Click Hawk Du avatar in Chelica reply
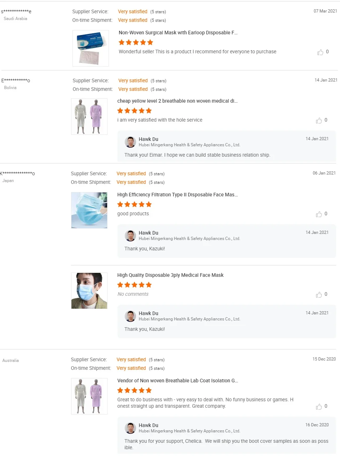 click(130, 428)
